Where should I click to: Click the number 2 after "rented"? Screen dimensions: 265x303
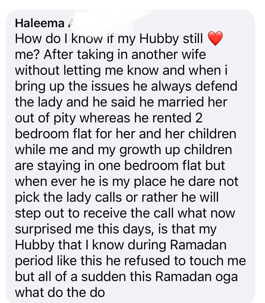click(199, 118)
